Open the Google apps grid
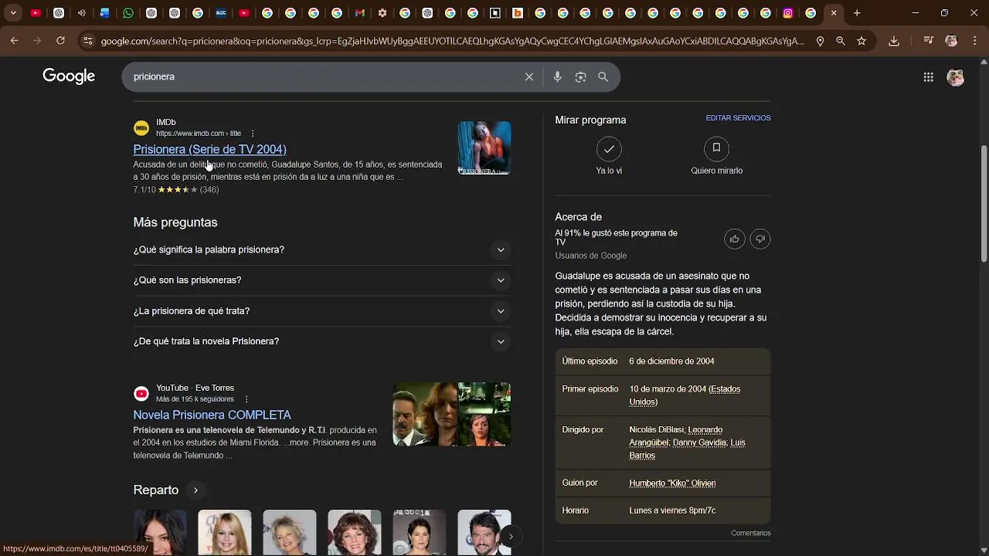The width and height of the screenshot is (989, 556). pos(929,77)
